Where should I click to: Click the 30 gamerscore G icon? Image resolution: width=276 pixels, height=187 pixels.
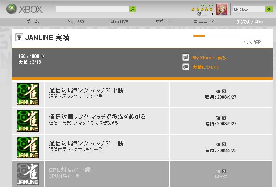coord(224,144)
